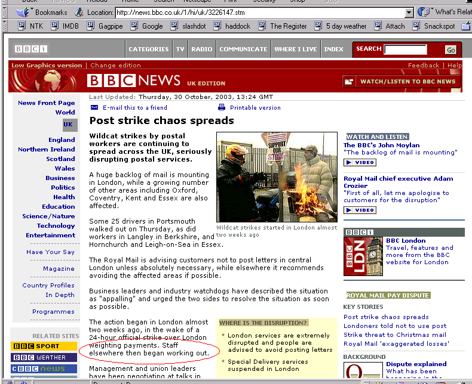Screen dimensions: 472x384
Task: Click the Watch/Listen media player icon
Action: (349, 82)
